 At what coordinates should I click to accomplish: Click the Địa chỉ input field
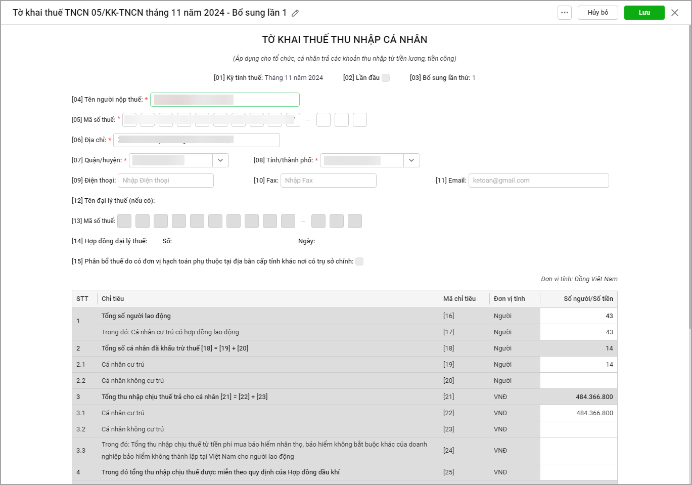(x=197, y=140)
